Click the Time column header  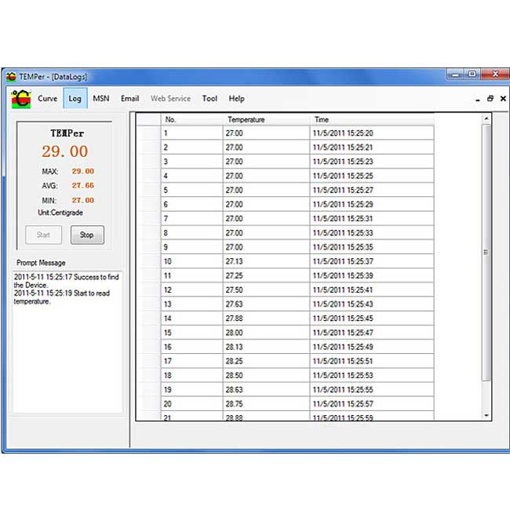(322, 120)
